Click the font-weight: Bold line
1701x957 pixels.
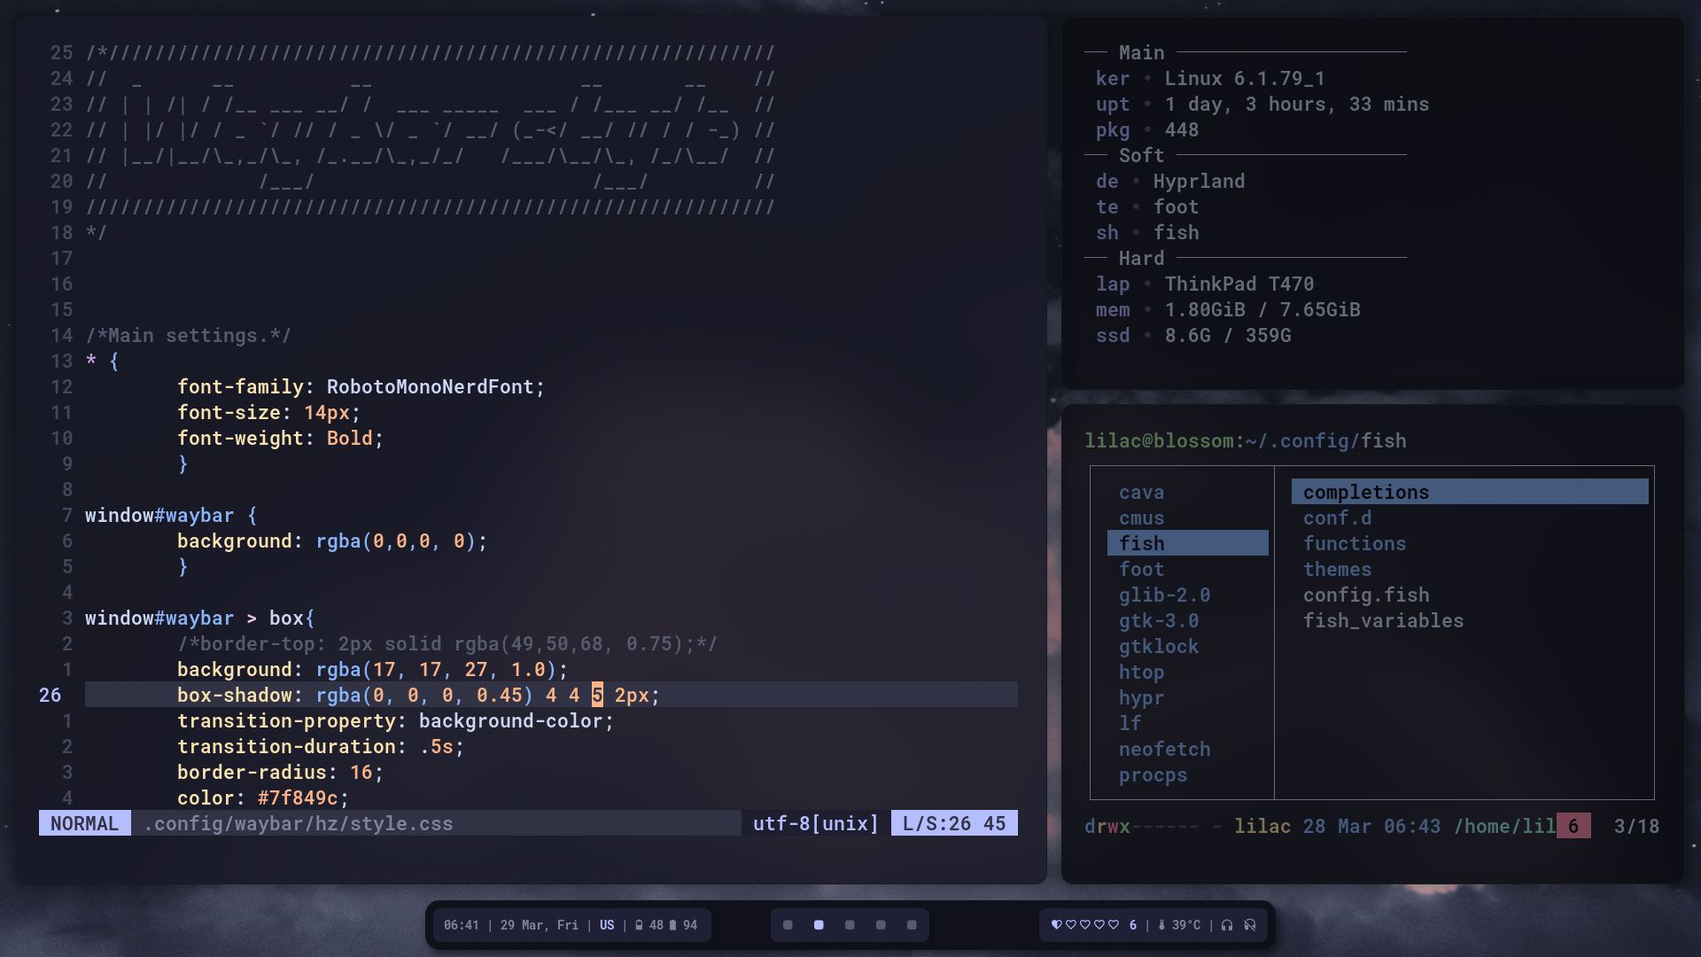click(280, 438)
